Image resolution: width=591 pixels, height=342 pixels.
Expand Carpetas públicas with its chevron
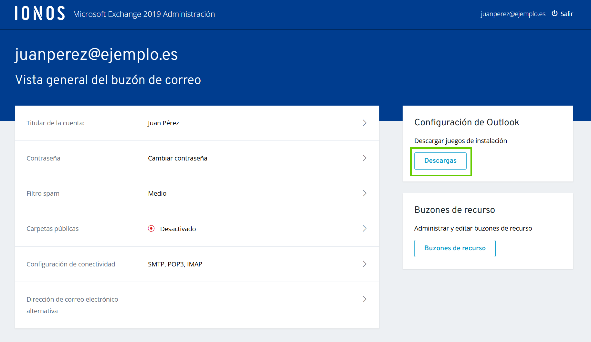tap(364, 228)
